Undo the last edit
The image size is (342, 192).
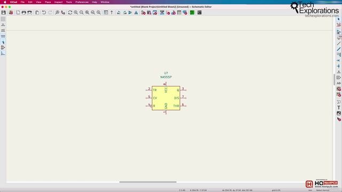coord(44,12)
